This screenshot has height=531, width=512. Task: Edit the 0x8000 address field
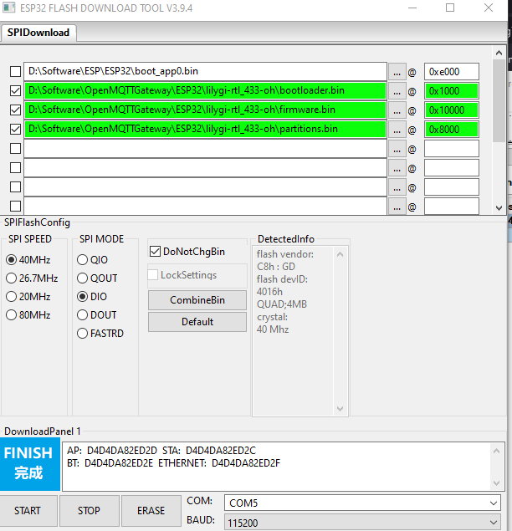point(451,130)
